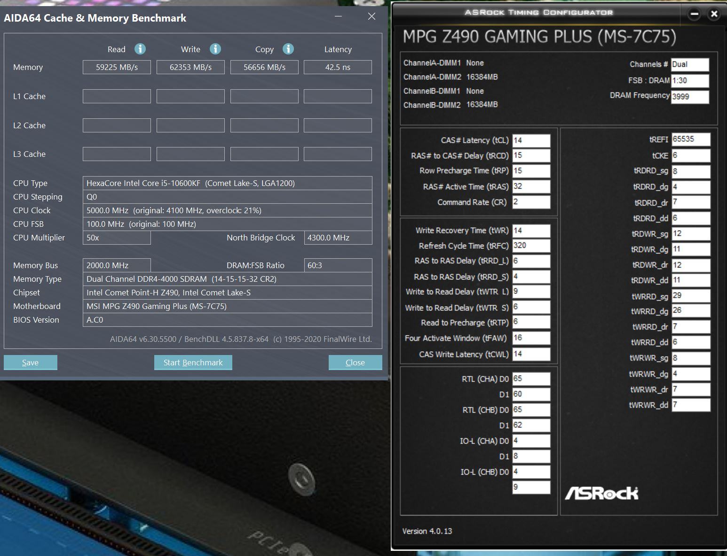Click the Read to Precharge (tRTP) field
The image size is (727, 556).
coord(531,322)
